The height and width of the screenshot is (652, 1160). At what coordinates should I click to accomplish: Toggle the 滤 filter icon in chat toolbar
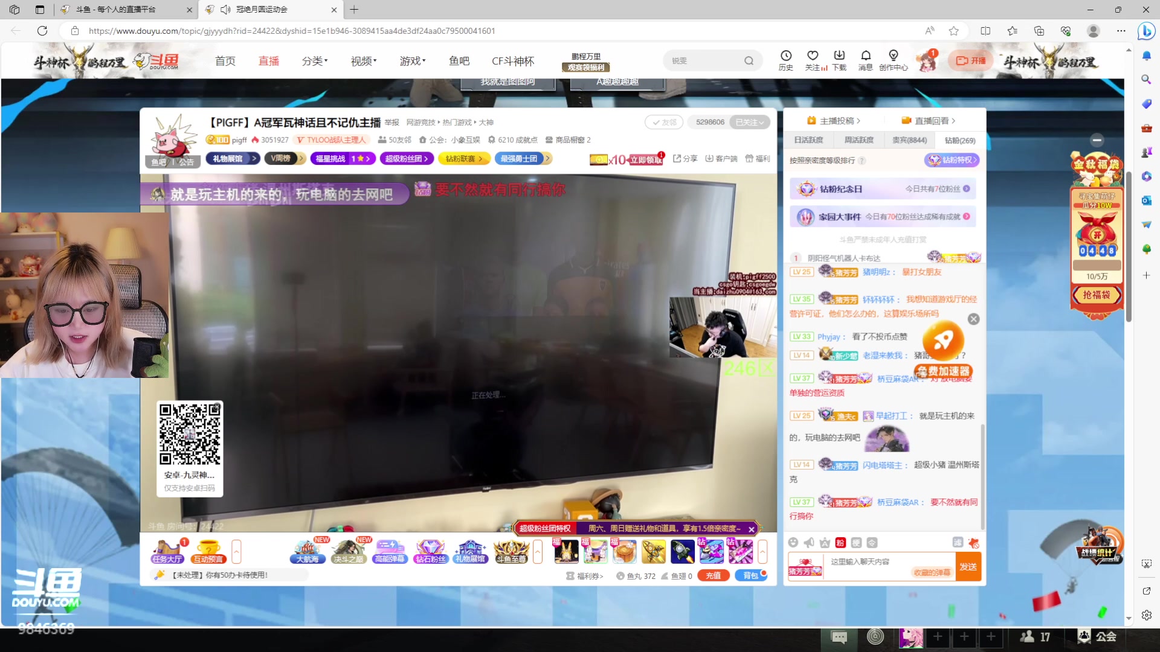pyautogui.click(x=958, y=542)
